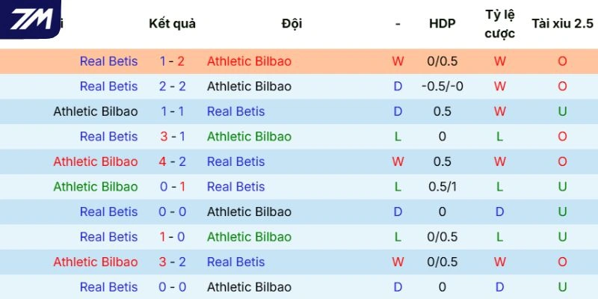Select the 0.5/1 handicap value
Screen dimensions: 598x299
(442, 187)
